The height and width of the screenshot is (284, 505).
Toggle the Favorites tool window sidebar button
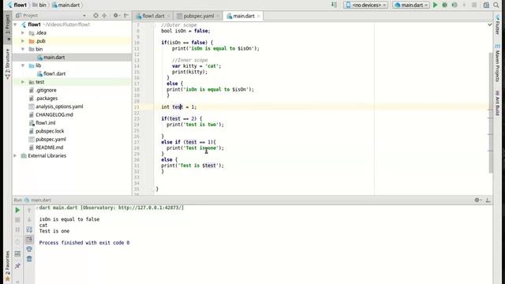[x=7, y=267]
